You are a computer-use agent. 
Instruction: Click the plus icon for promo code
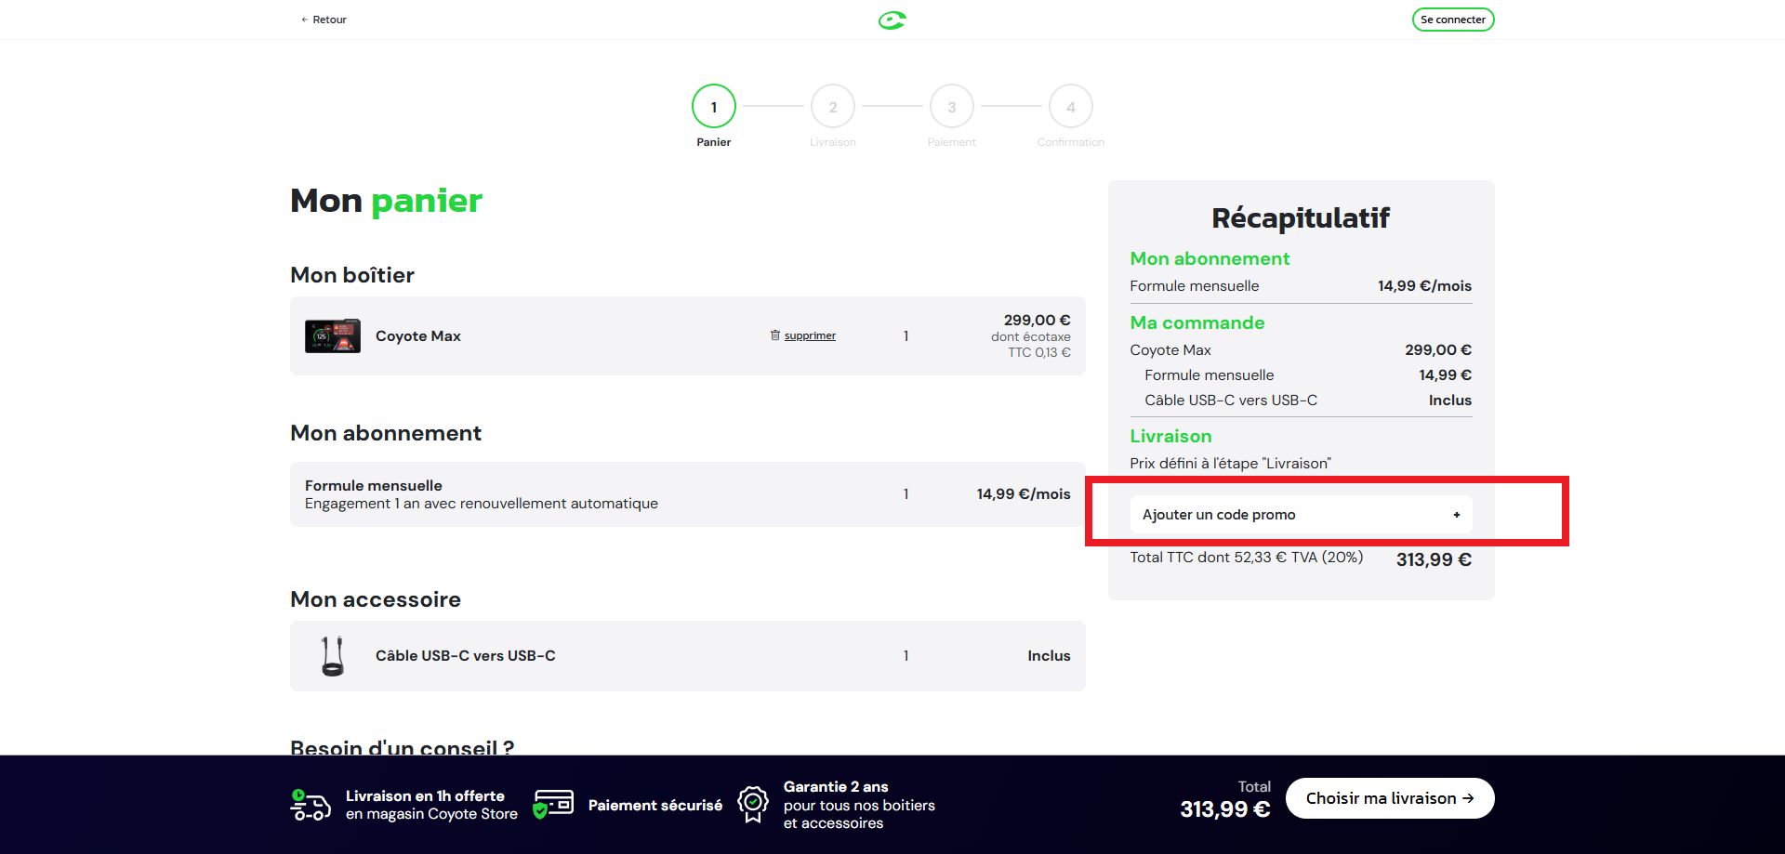[1457, 515]
